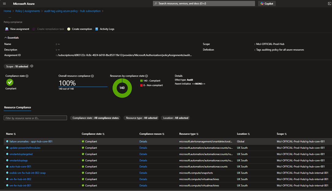Click View assignment button

coord(17,29)
